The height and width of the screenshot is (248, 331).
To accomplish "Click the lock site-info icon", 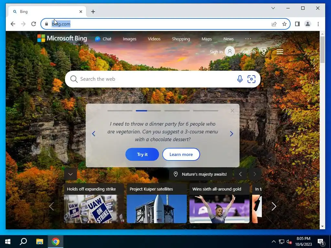I will point(47,24).
